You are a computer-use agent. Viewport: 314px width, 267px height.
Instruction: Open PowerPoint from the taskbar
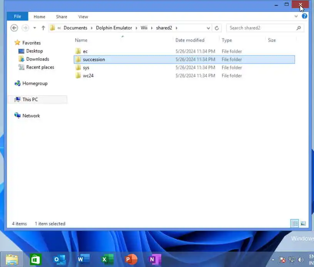click(131, 259)
